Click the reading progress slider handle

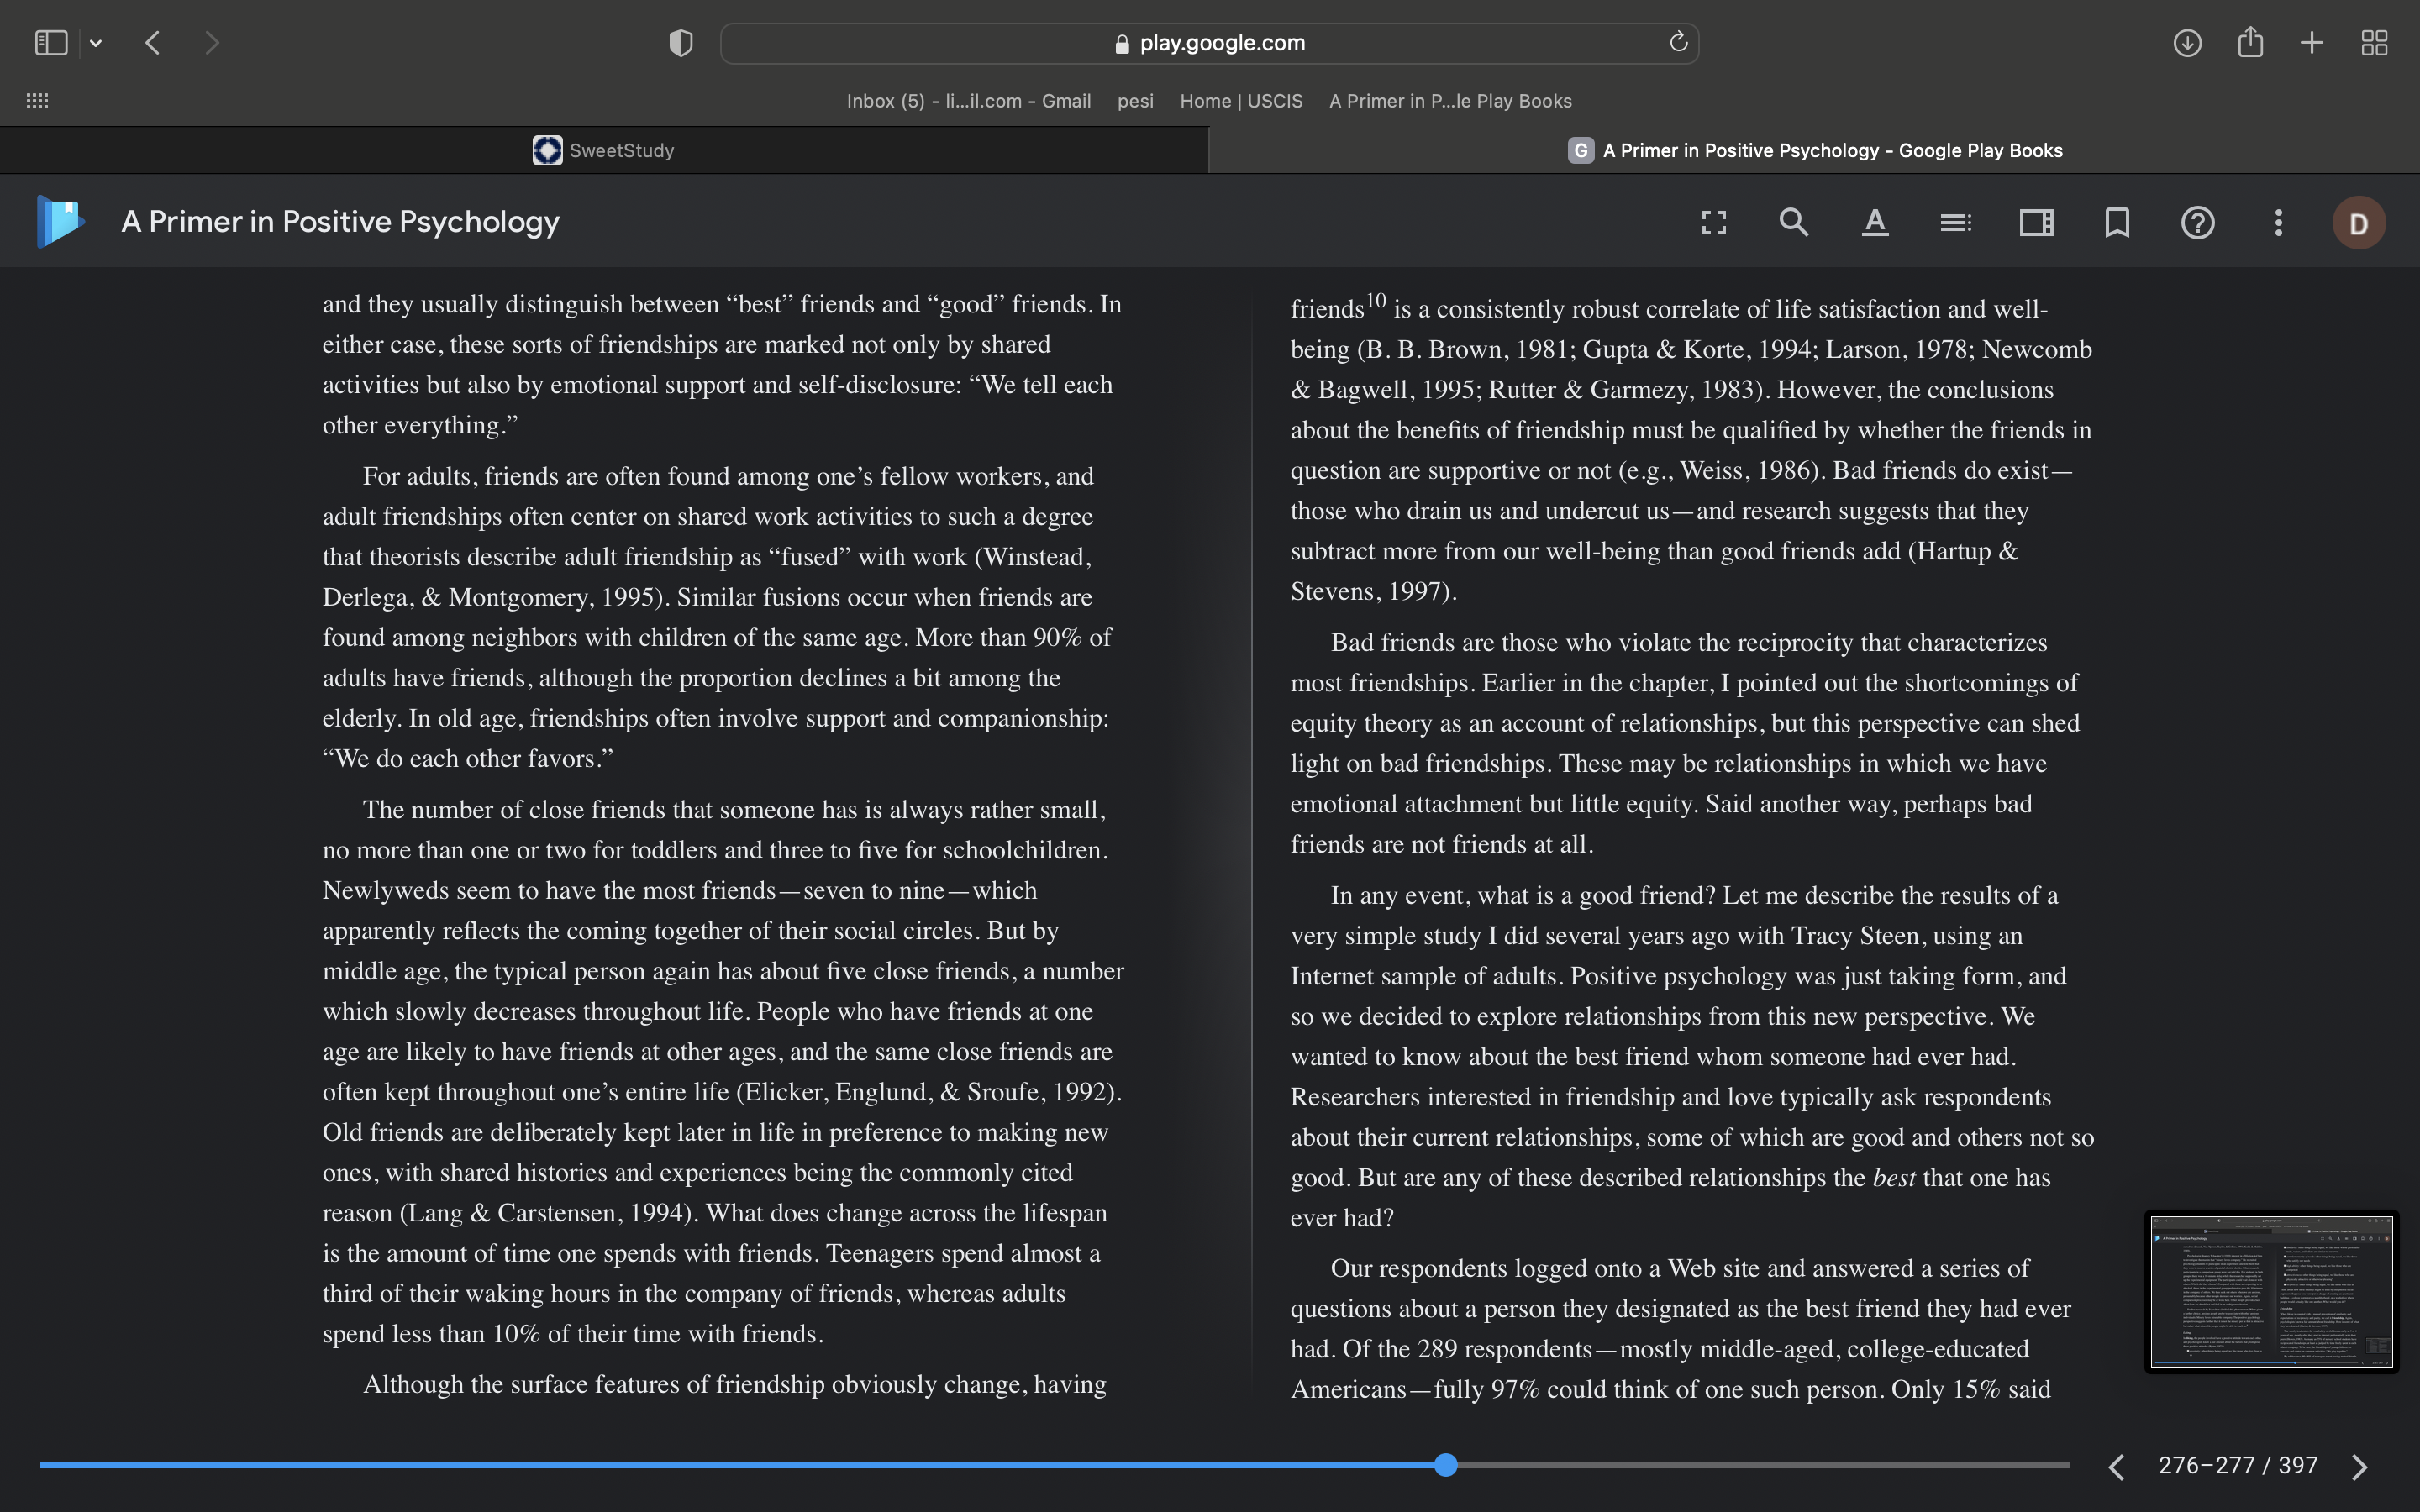coord(1445,1465)
